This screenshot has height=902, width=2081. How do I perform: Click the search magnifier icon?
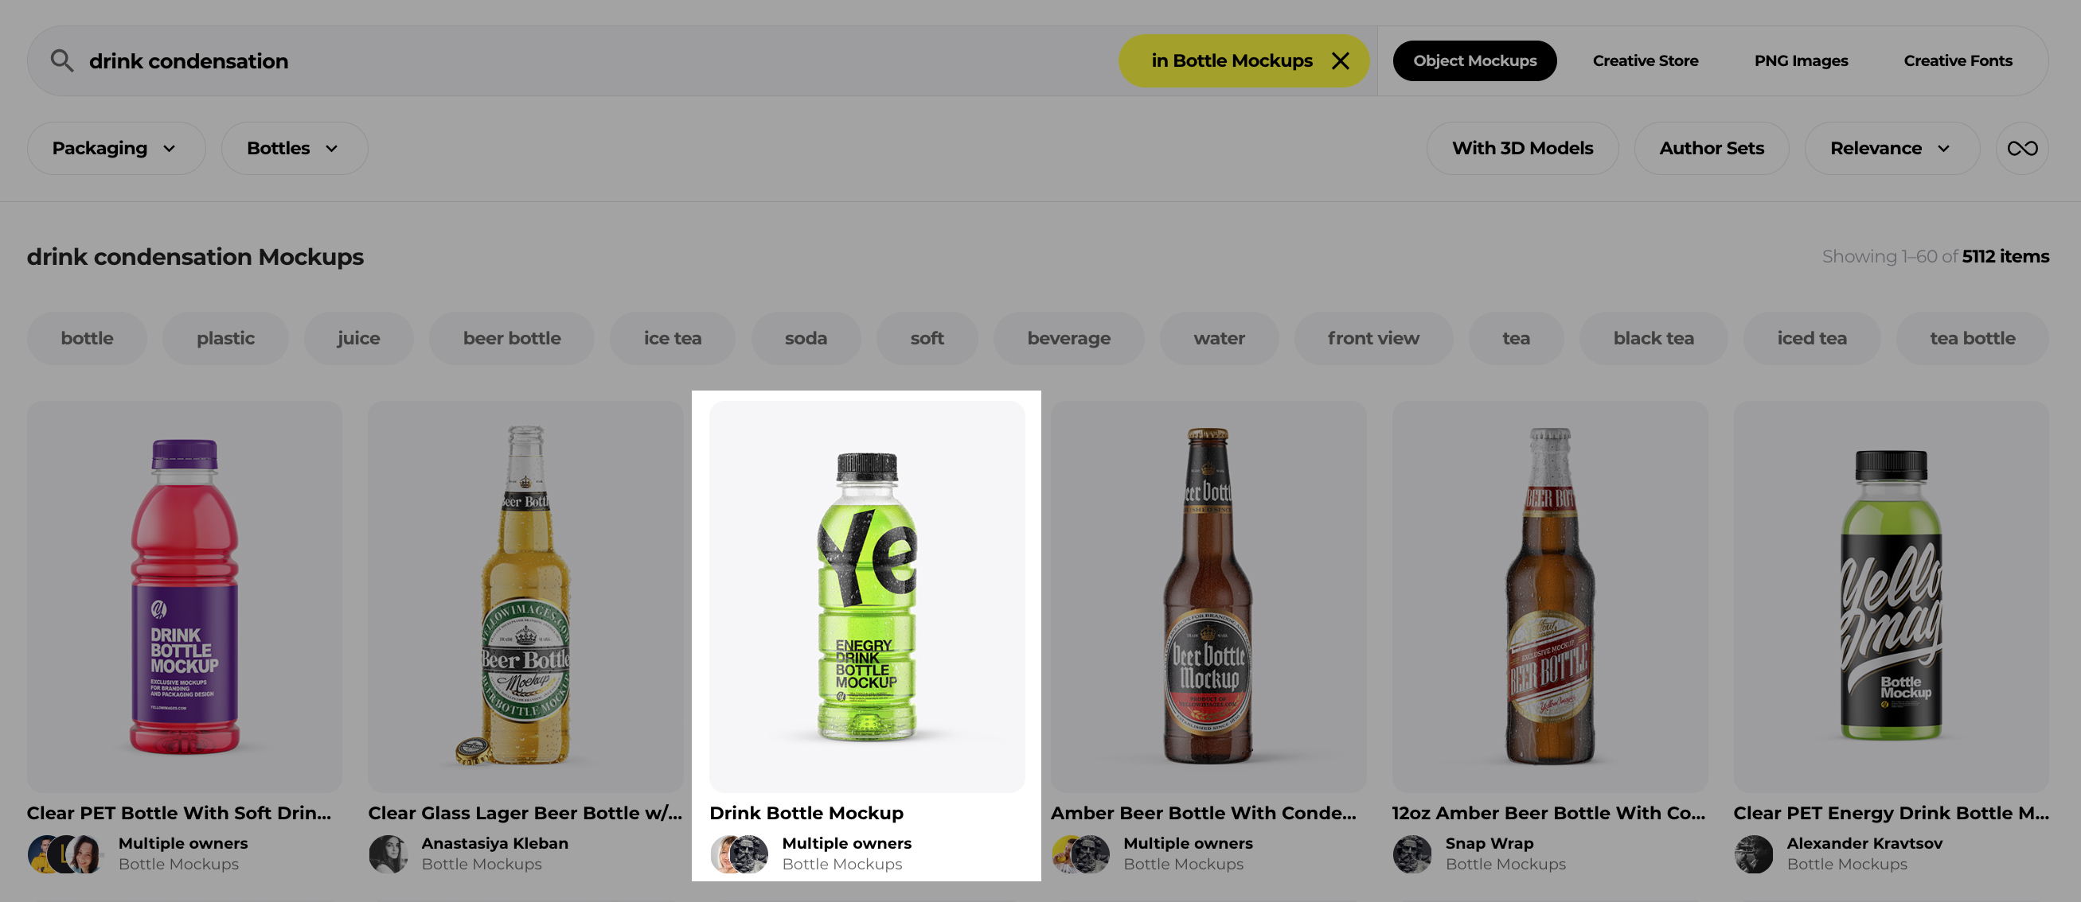[61, 60]
